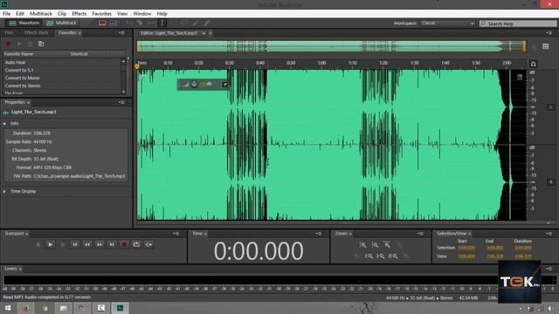The height and width of the screenshot is (314, 559).
Task: Close the Favorites panel tab
Action: pyautogui.click(x=79, y=33)
